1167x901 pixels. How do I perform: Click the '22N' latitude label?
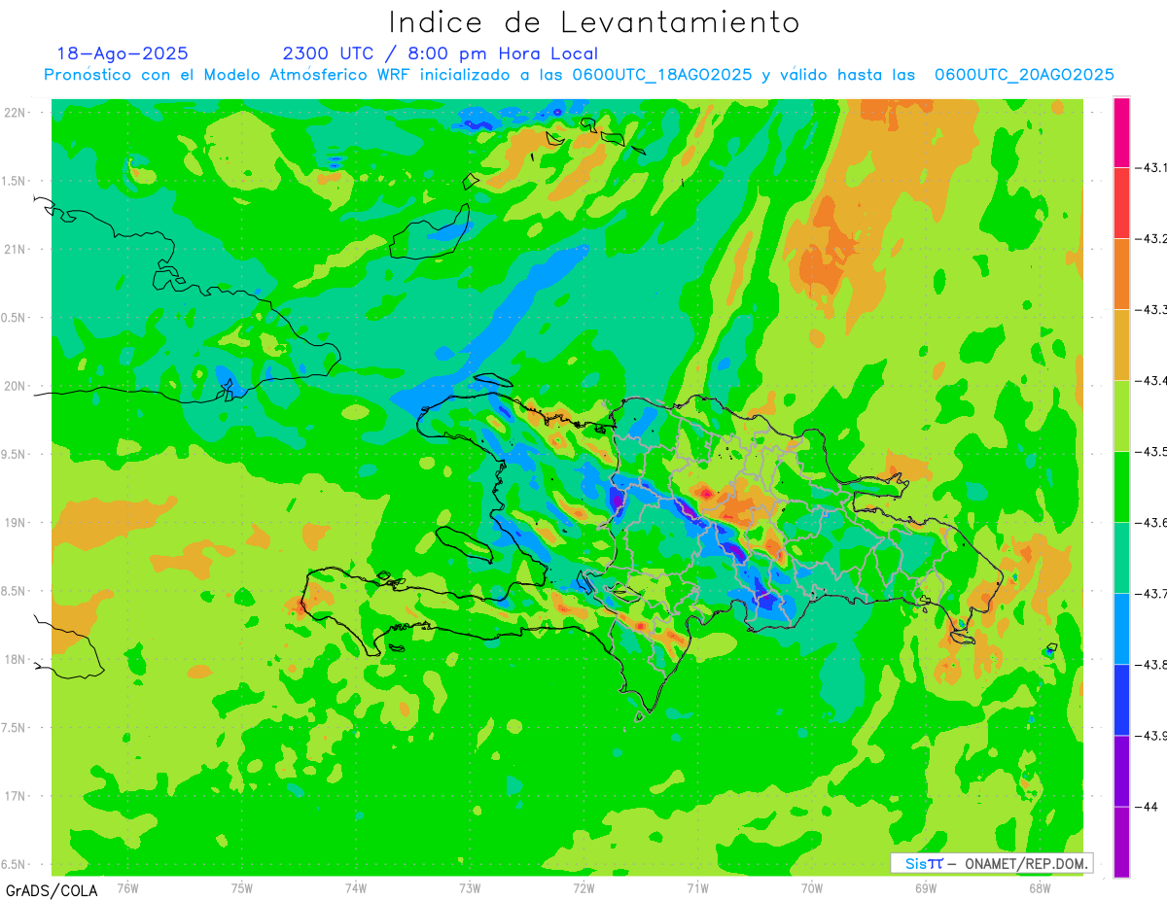[15, 113]
